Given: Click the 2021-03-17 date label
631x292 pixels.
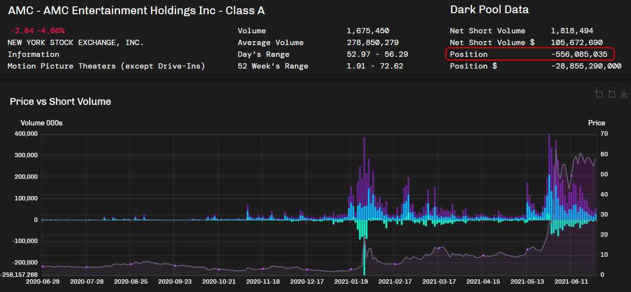Looking at the screenshot, I should click(x=439, y=282).
